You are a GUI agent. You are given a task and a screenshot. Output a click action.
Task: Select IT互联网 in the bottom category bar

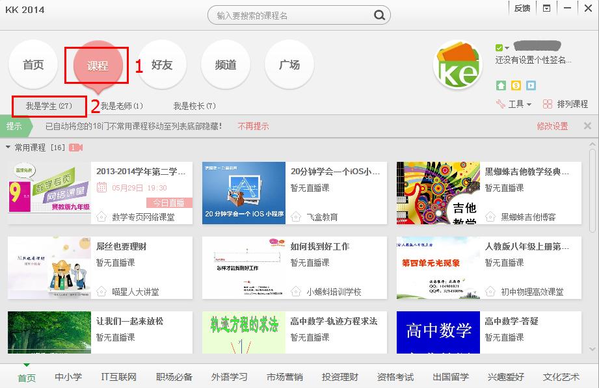(118, 377)
